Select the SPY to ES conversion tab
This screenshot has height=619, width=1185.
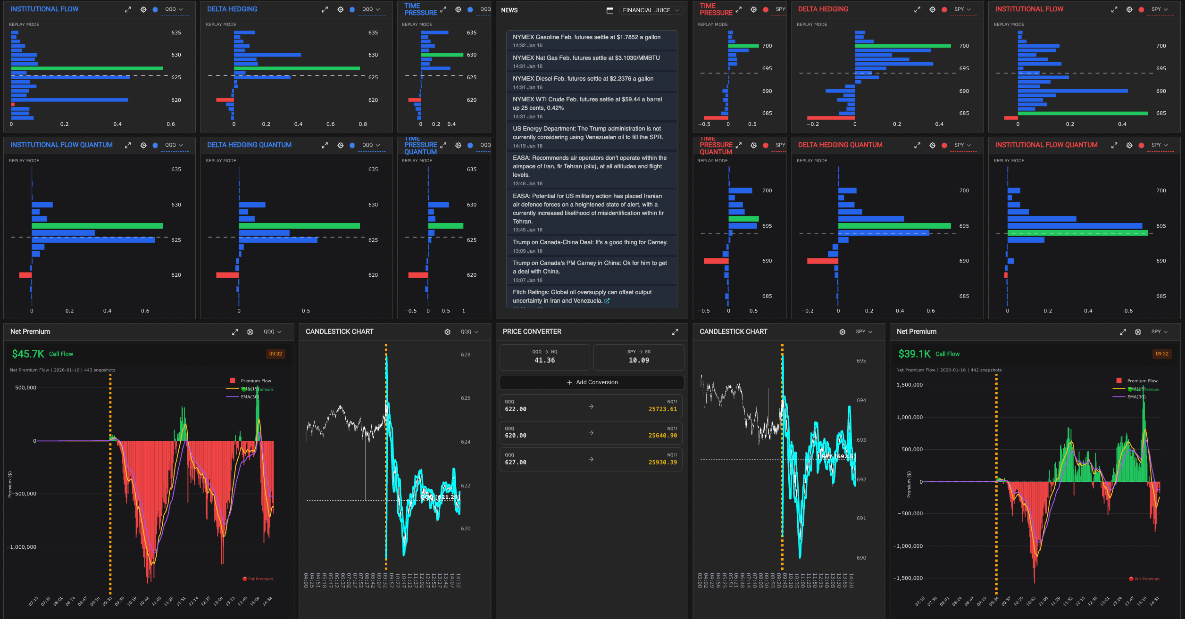coord(639,357)
